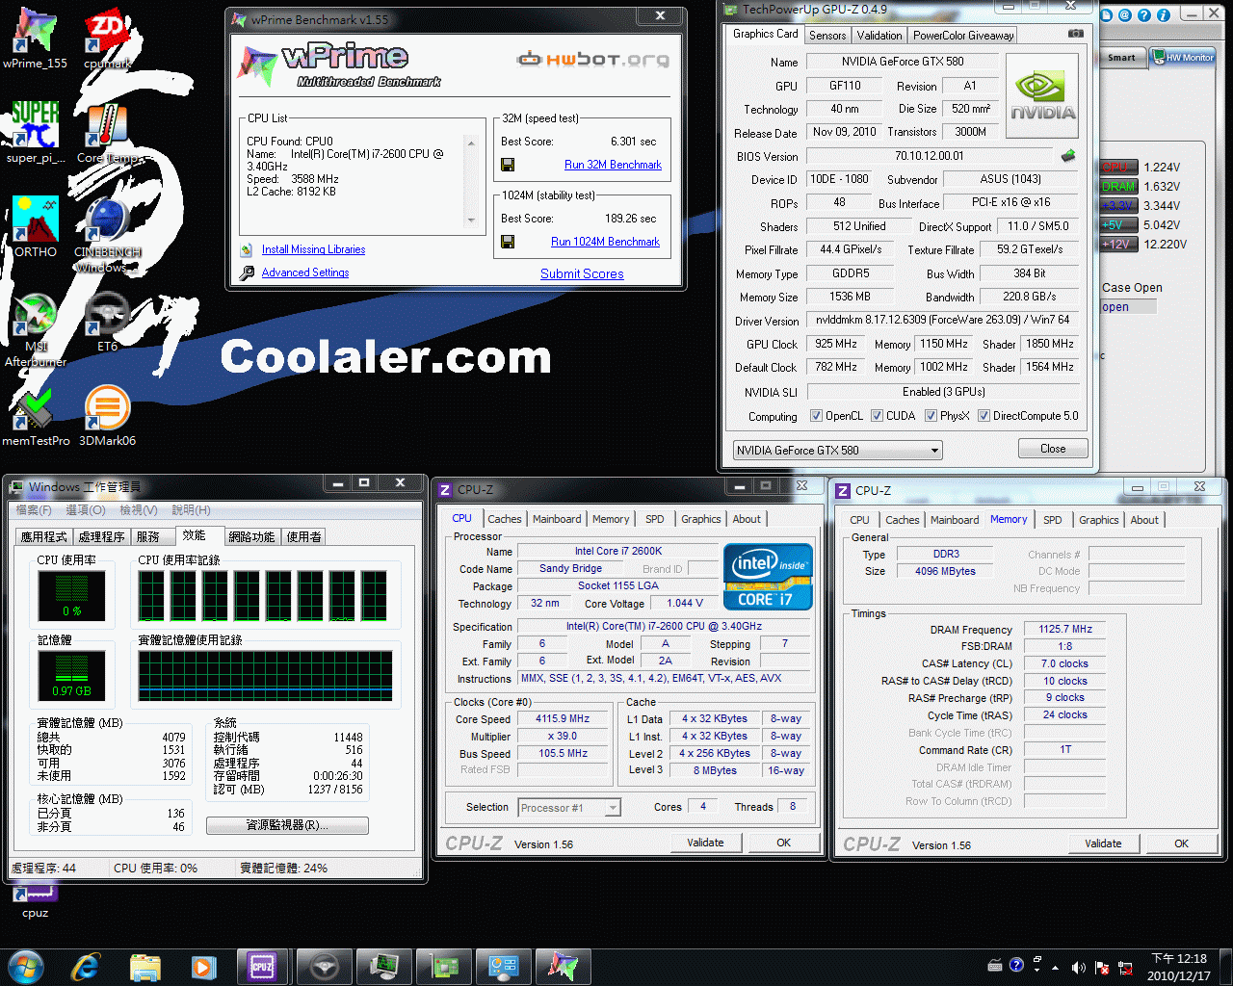Click Install Missing Libraries link

(313, 249)
